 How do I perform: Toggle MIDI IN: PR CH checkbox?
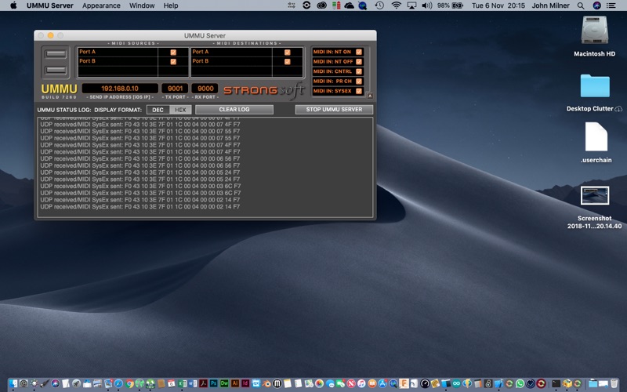359,82
